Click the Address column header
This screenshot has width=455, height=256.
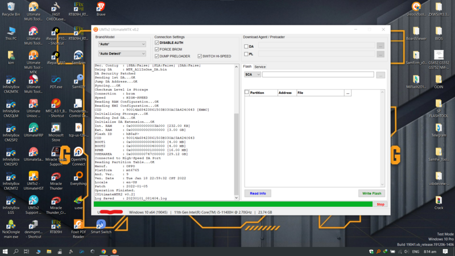(287, 93)
